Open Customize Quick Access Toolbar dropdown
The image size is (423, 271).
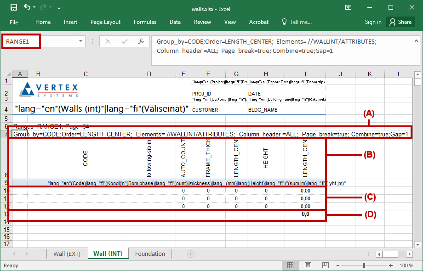point(59,8)
